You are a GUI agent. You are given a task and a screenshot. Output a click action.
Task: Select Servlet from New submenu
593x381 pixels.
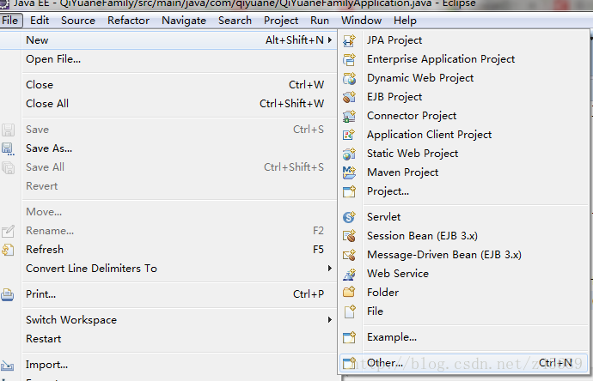[x=464, y=217]
